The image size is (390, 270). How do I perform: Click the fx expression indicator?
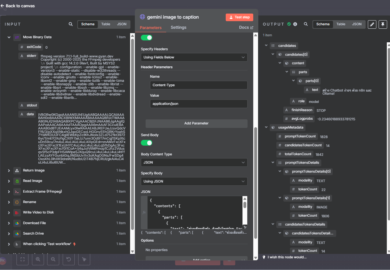click(144, 212)
